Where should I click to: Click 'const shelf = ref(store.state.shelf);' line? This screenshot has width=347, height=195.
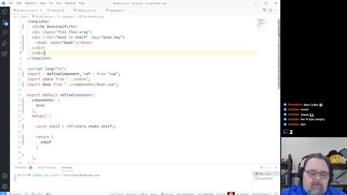(76, 126)
